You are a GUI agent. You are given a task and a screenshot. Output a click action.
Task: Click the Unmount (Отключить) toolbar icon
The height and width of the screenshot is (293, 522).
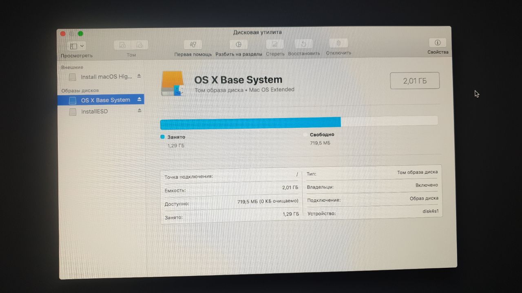[338, 43]
